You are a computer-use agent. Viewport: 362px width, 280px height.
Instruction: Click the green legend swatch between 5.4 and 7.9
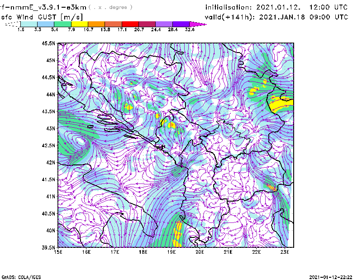(62, 24)
